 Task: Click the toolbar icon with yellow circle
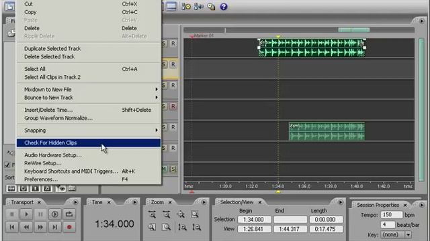click(186, 7)
